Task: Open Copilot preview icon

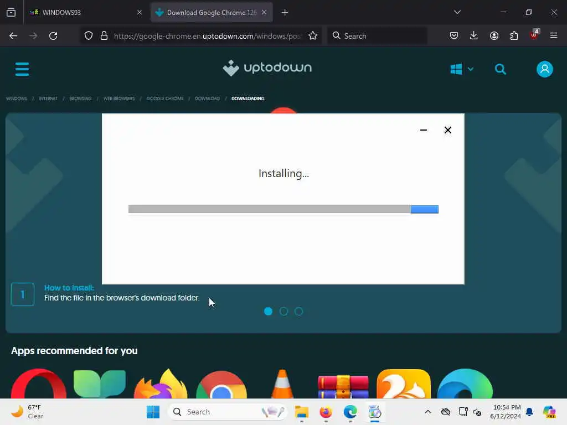Action: click(x=549, y=412)
